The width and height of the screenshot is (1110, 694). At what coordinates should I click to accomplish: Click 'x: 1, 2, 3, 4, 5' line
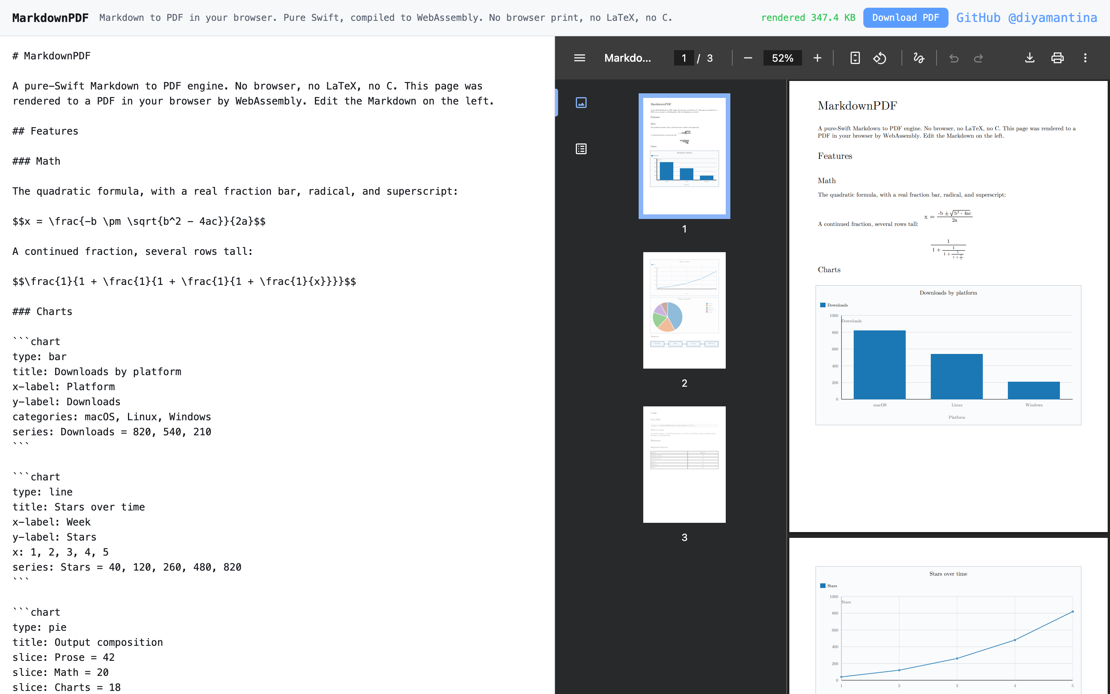[61, 552]
